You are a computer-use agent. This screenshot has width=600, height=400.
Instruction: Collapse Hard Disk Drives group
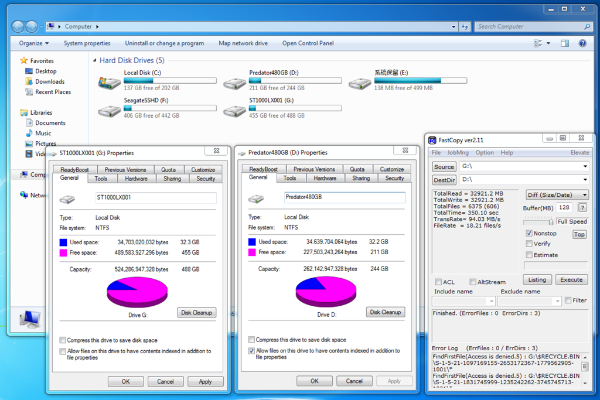94,60
